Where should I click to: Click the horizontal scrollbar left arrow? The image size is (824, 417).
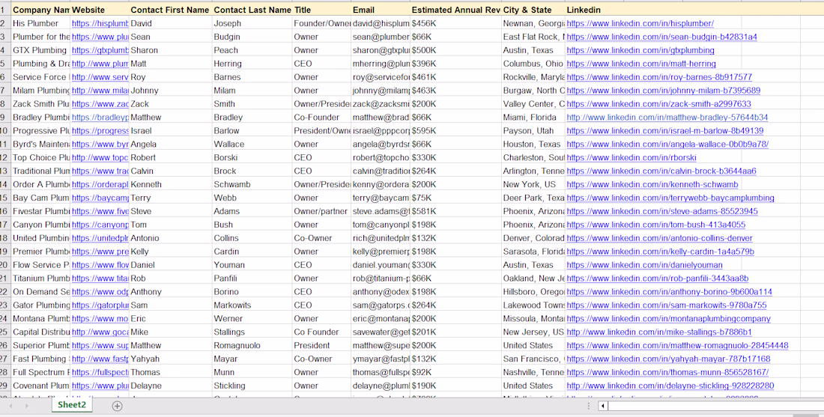pos(603,406)
